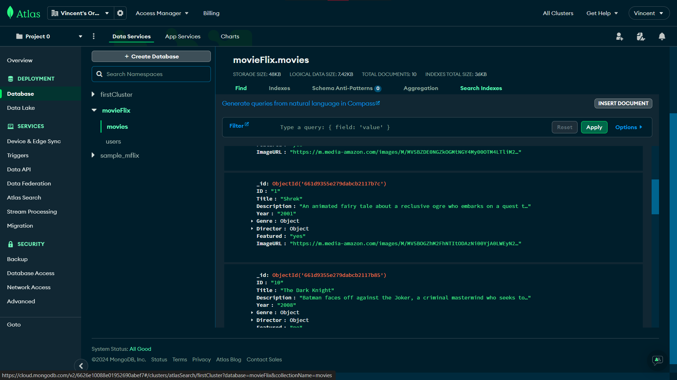Open Atlas Search in sidebar
This screenshot has height=380, width=677.
(x=24, y=197)
